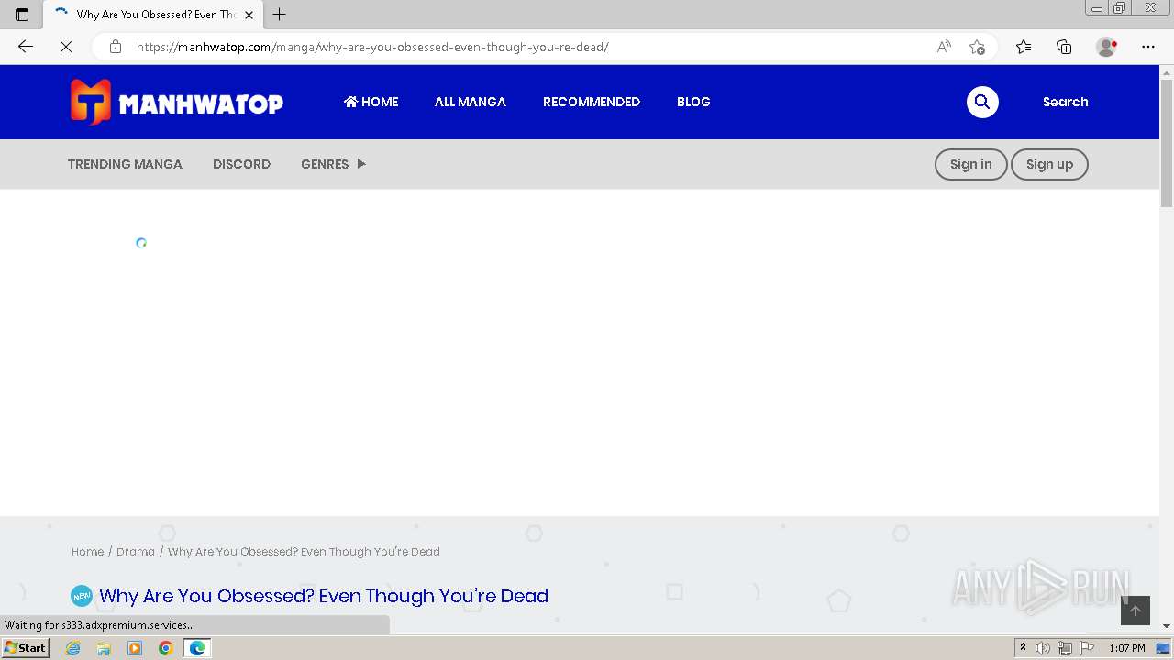This screenshot has height=660, width=1174.
Task: Go to HOME in site navigation
Action: coord(371,102)
